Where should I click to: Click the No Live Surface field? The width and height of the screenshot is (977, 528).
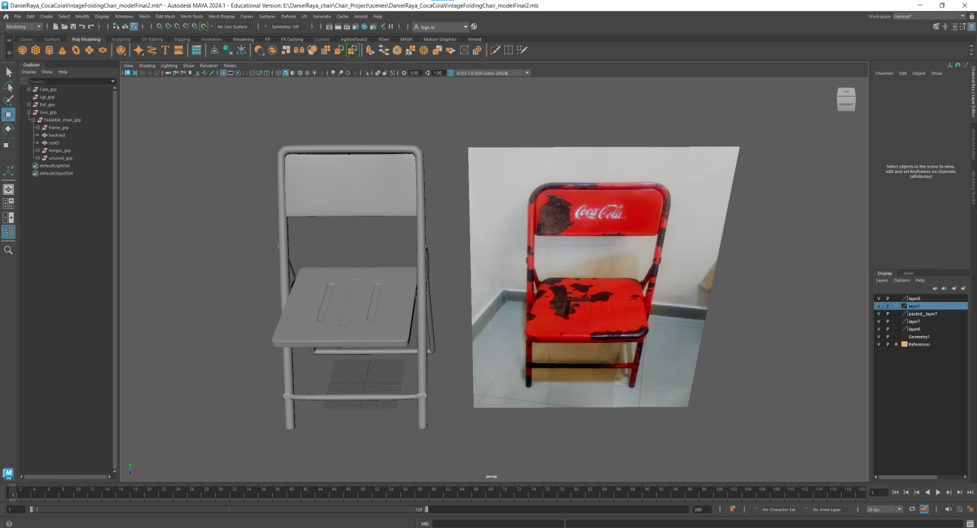click(233, 26)
